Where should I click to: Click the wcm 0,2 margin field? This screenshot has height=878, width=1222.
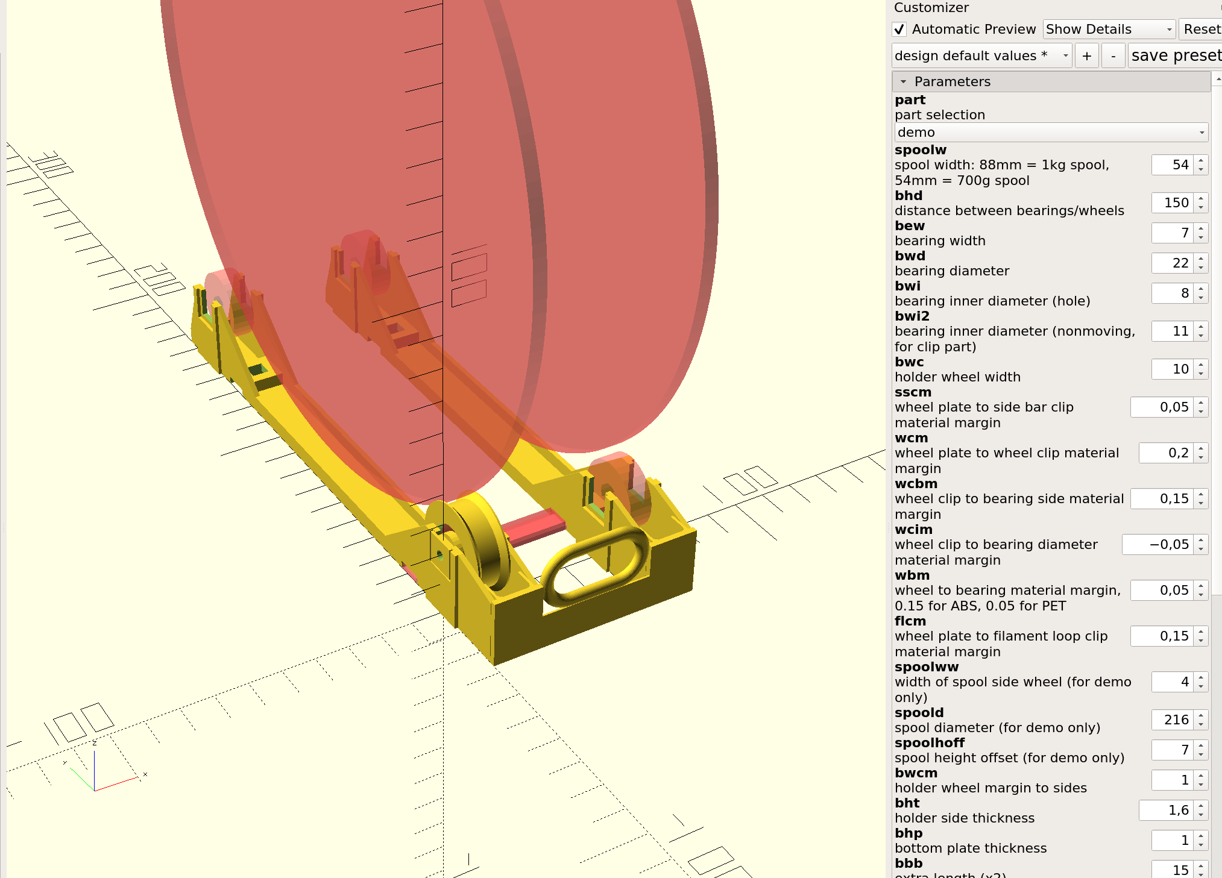1166,453
